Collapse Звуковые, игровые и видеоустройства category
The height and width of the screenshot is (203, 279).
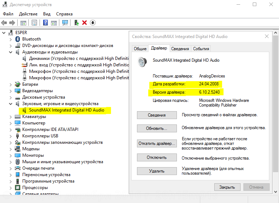[x=10, y=104]
